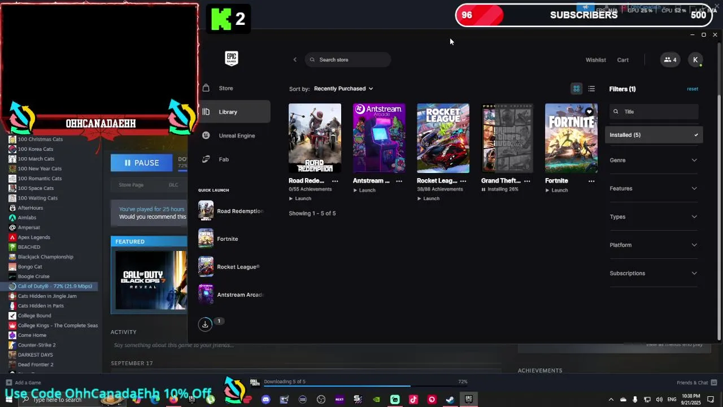Open the Epic downloads icon
Viewport: 723px width, 407px height.
pyautogui.click(x=205, y=324)
